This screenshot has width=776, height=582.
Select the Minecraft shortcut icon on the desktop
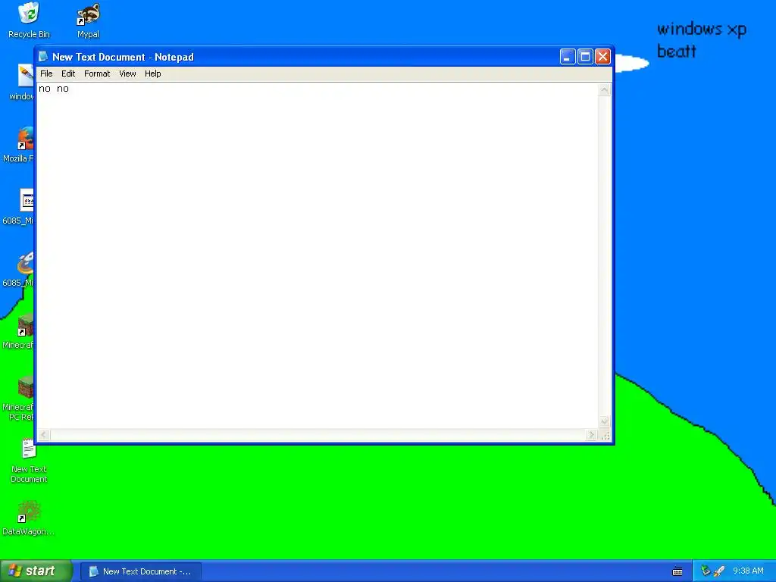(18, 330)
